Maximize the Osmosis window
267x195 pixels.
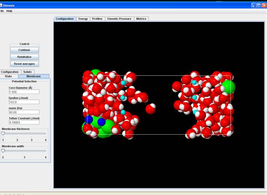coord(258,5)
